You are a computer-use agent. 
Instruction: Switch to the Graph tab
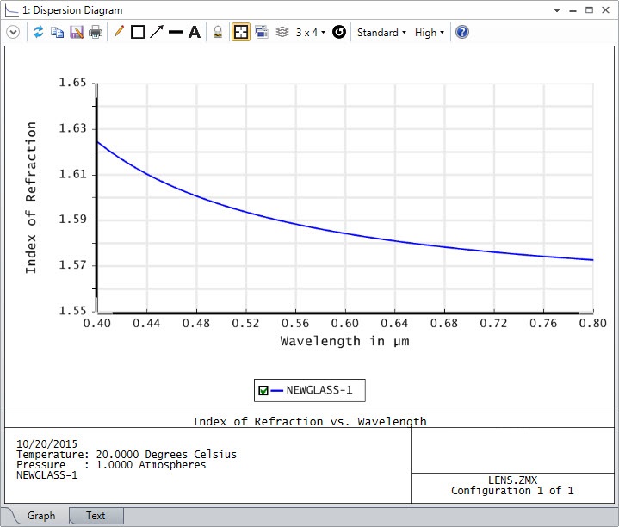click(x=41, y=516)
